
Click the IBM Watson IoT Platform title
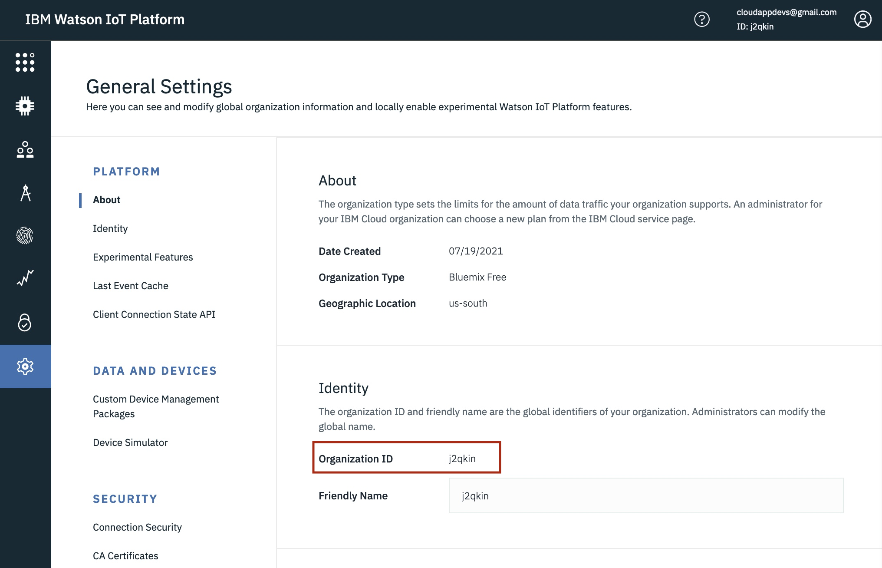105,20
